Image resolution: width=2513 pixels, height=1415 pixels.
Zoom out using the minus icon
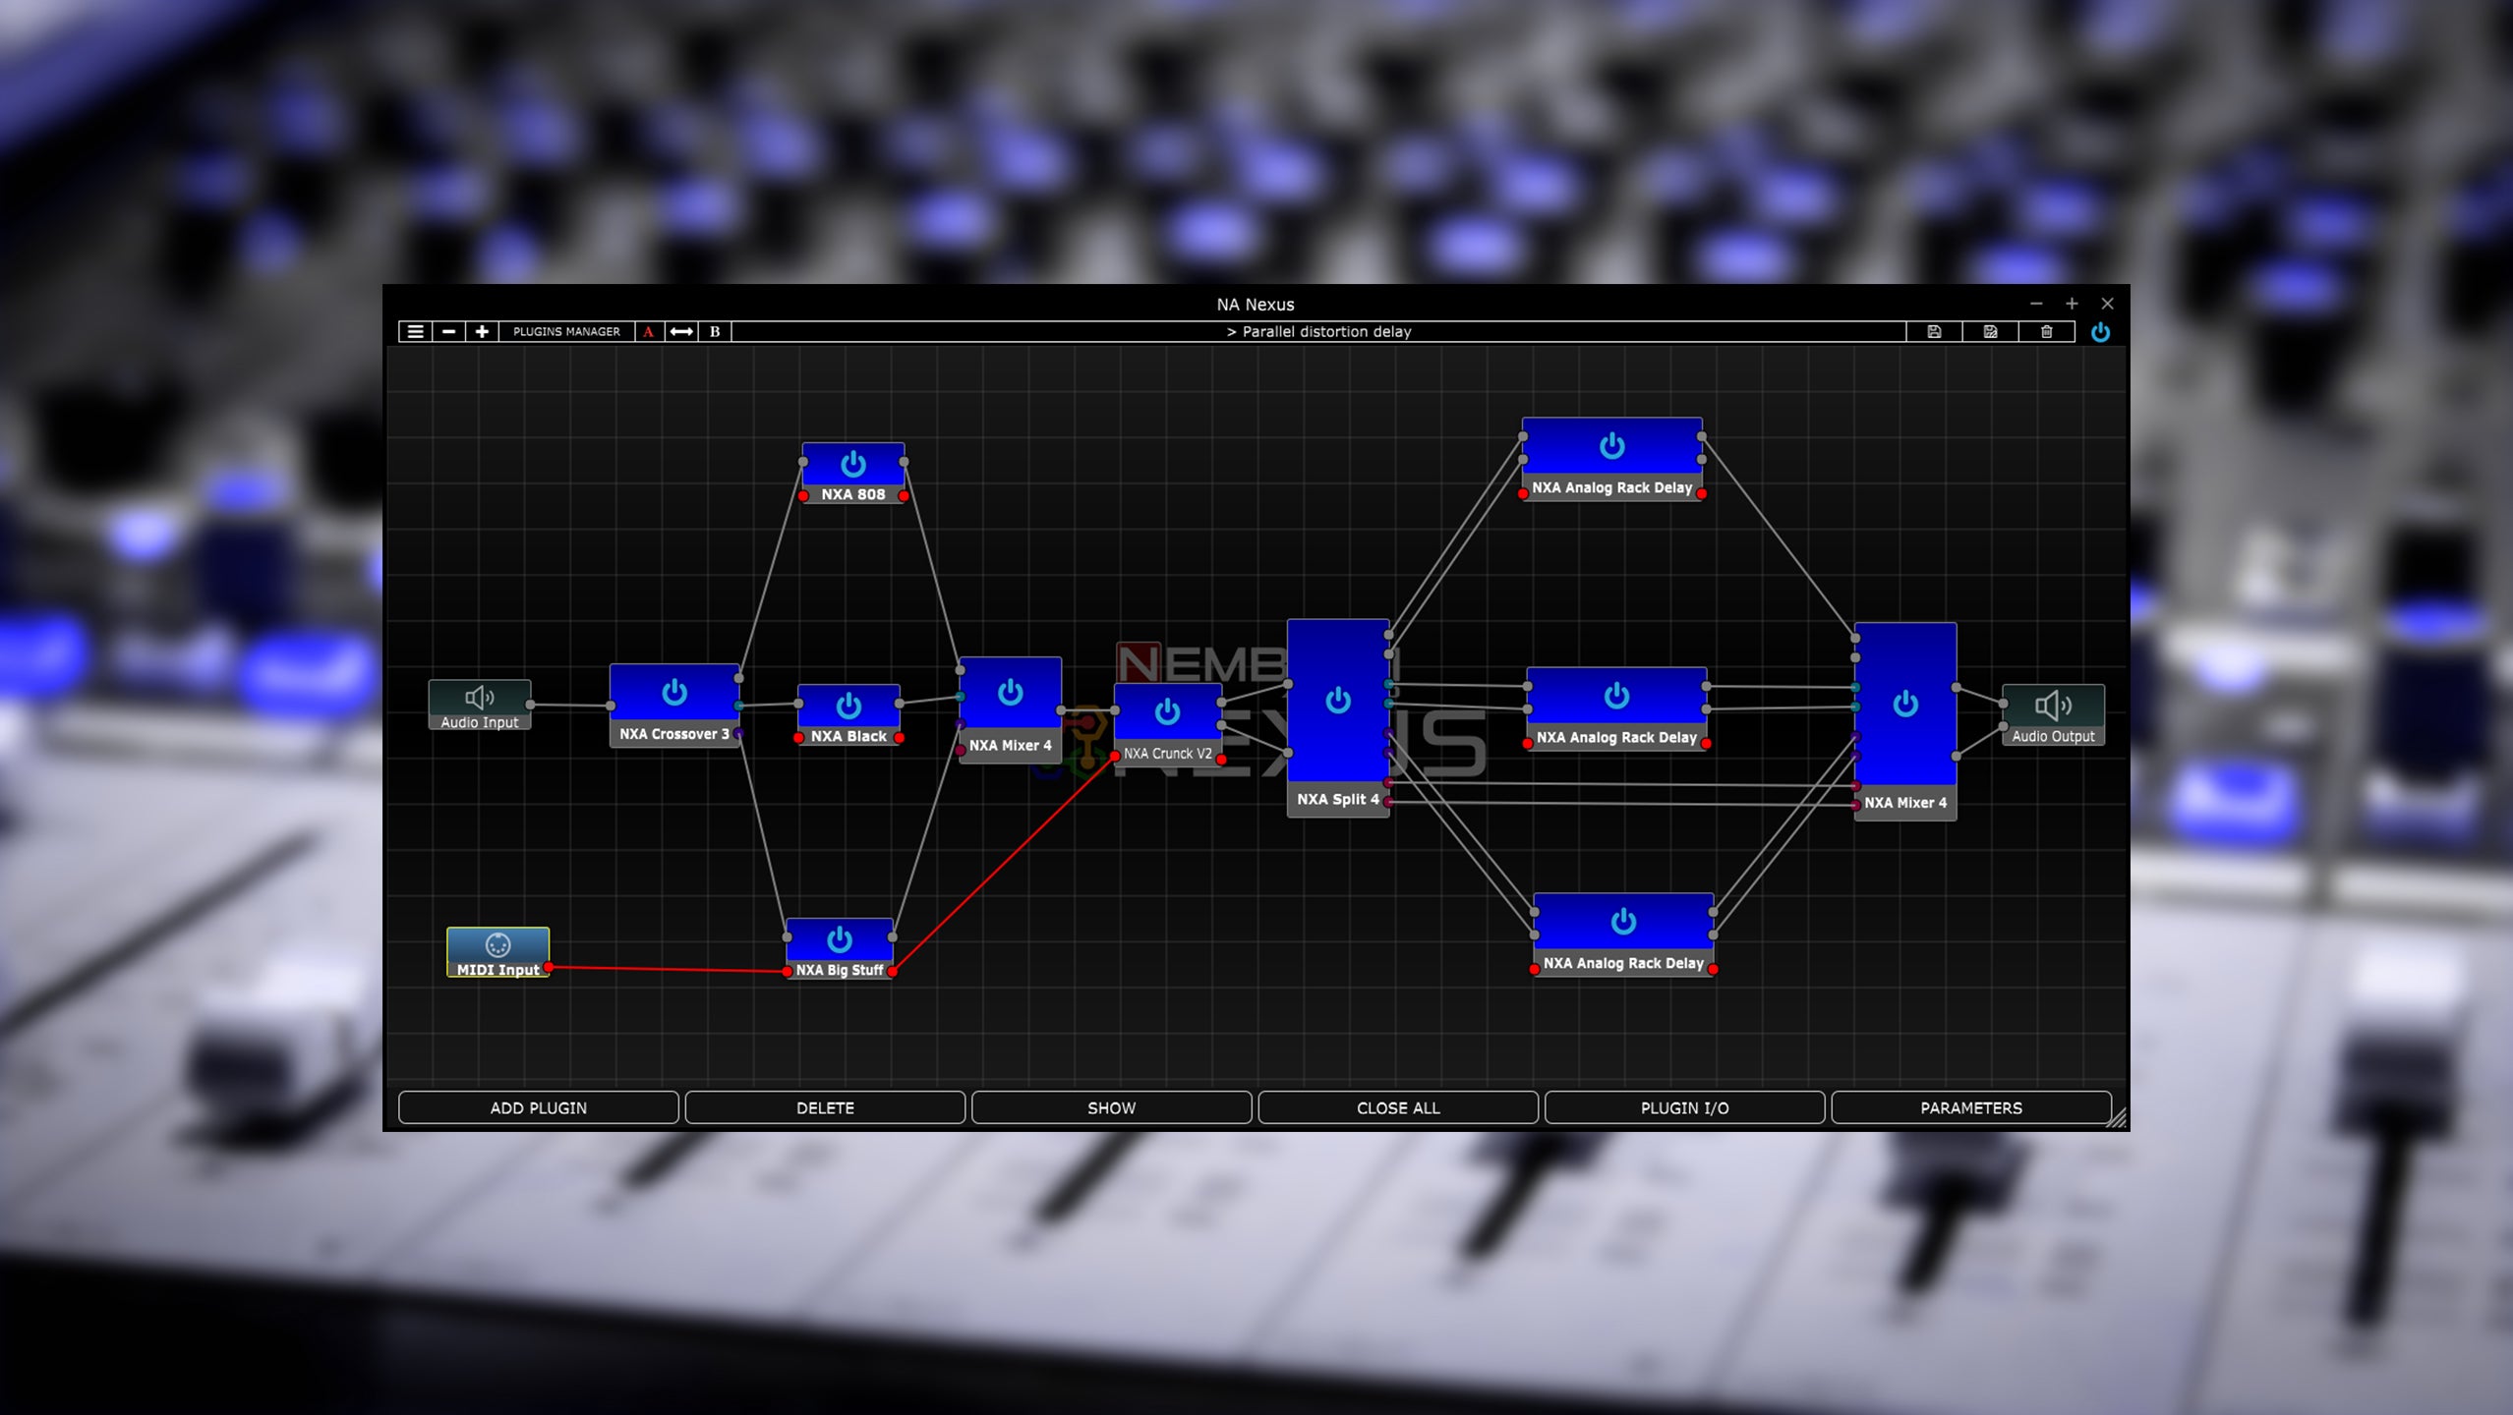(449, 331)
